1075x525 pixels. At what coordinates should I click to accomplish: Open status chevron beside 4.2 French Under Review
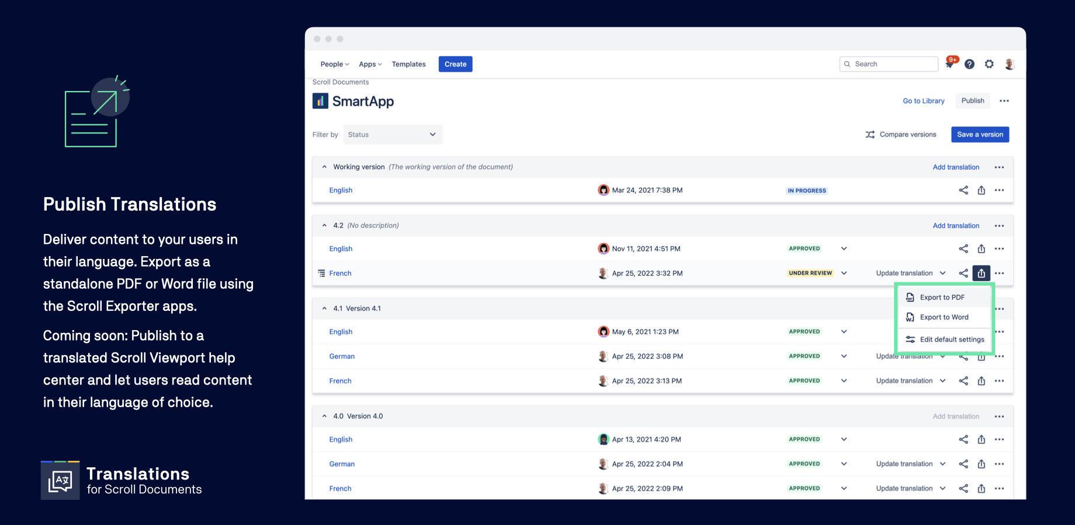pos(844,273)
